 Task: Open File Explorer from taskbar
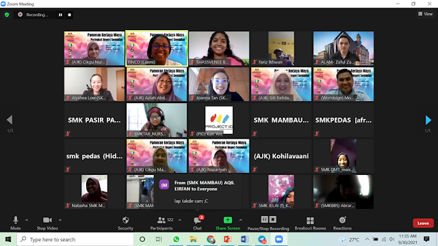pyautogui.click(x=193, y=239)
